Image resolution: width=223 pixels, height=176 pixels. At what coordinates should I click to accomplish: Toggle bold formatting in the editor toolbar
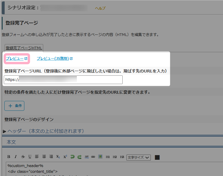click(x=9, y=157)
